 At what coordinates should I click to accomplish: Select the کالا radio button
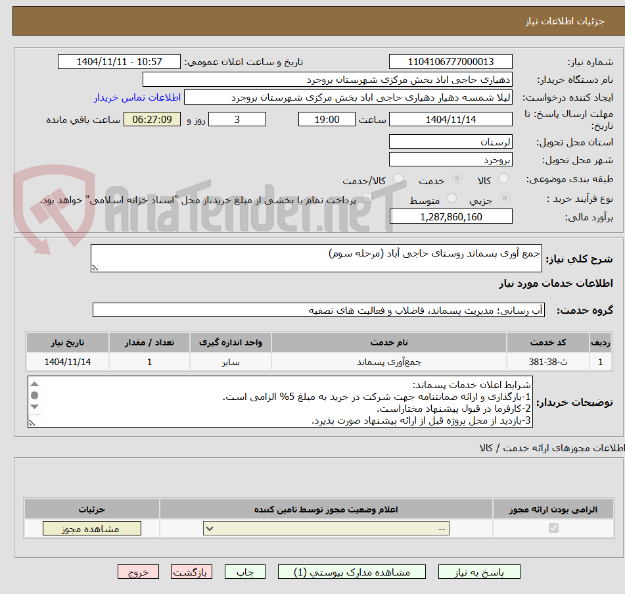(503, 179)
